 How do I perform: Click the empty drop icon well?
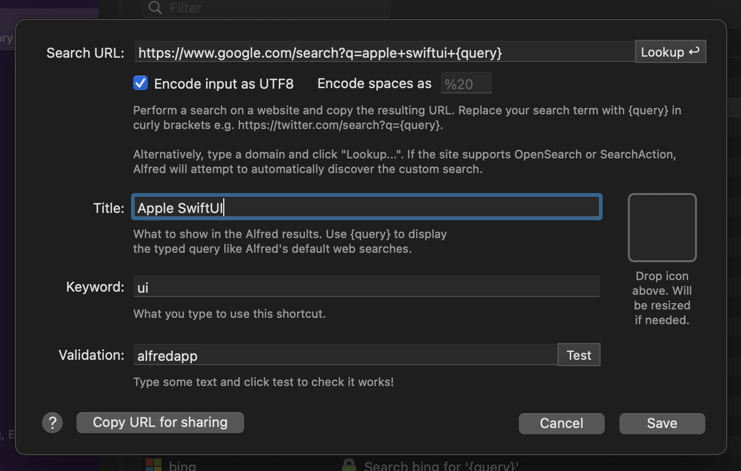662,228
